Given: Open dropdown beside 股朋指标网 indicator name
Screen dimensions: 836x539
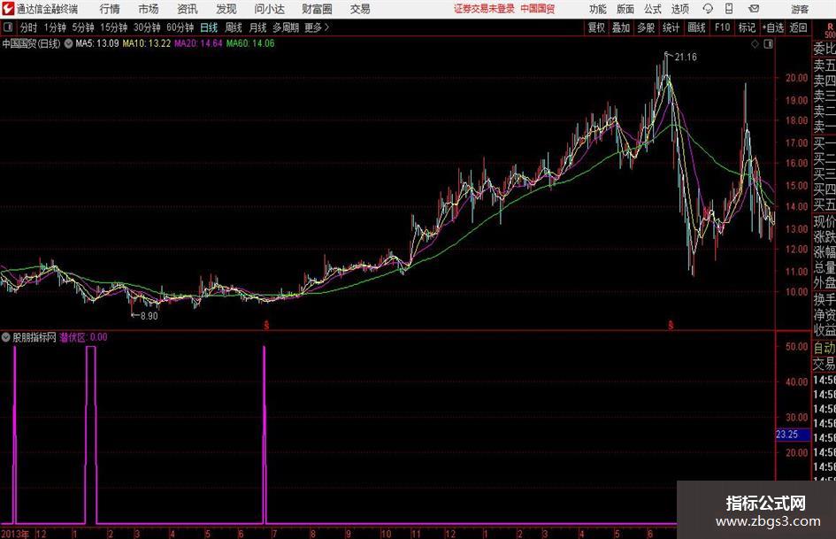Looking at the screenshot, I should pos(6,337).
